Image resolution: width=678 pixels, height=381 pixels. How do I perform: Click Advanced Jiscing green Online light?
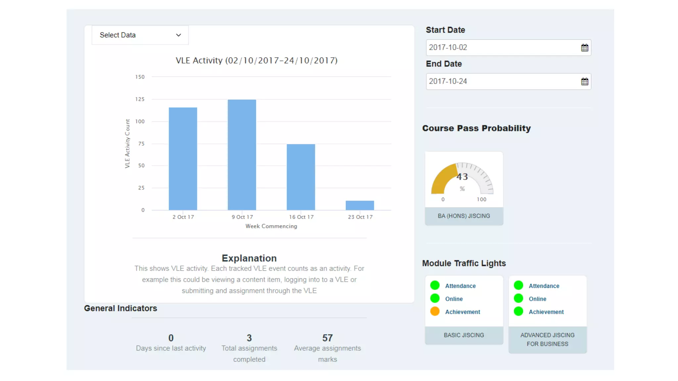click(518, 298)
